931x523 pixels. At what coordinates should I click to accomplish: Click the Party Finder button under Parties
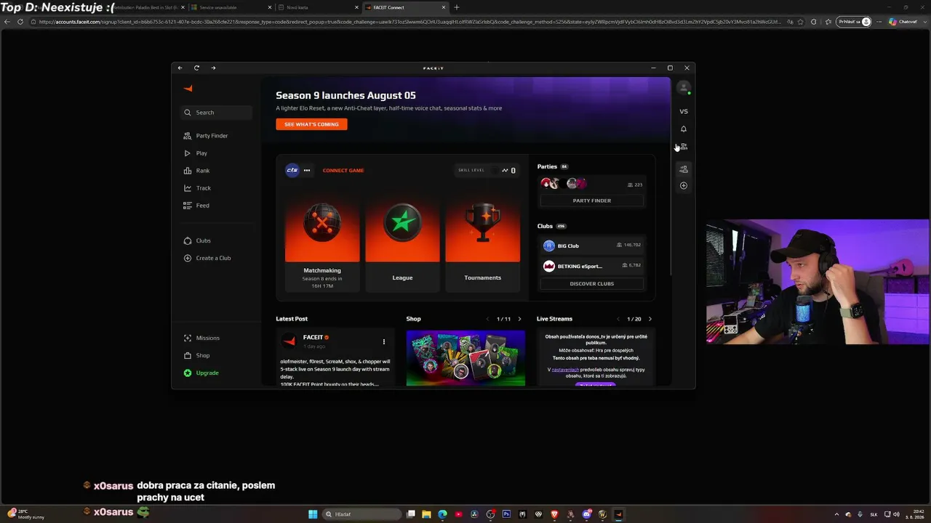[591, 200]
